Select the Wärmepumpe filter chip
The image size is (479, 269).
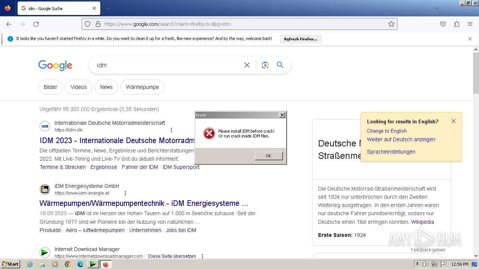coord(142,87)
